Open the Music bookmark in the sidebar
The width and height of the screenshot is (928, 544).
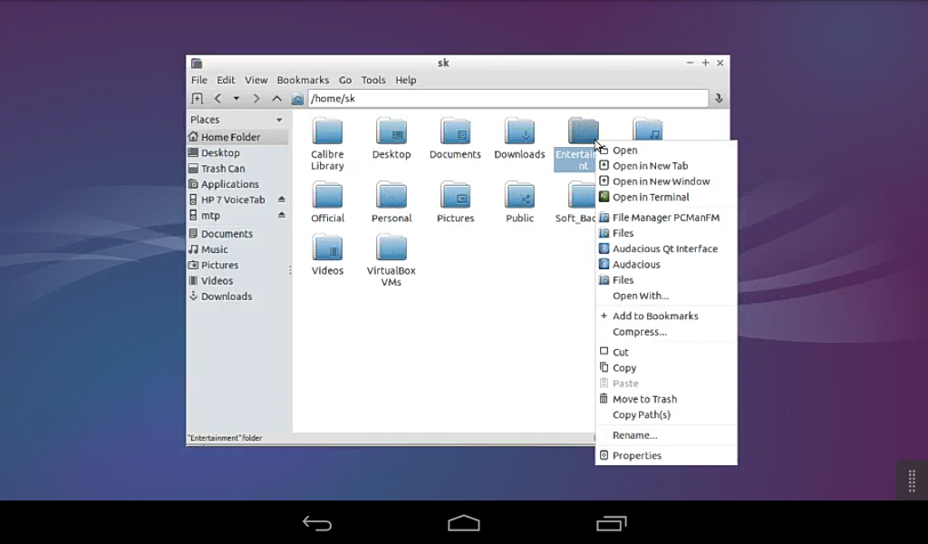(237, 249)
